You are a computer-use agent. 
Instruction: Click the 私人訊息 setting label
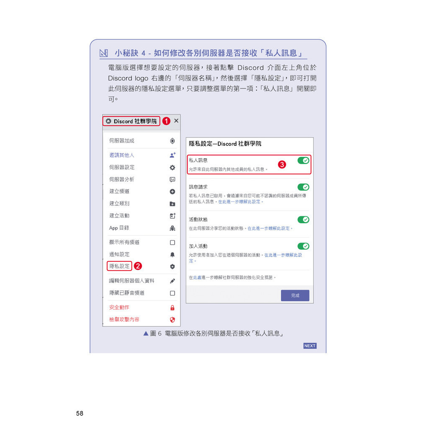198,160
